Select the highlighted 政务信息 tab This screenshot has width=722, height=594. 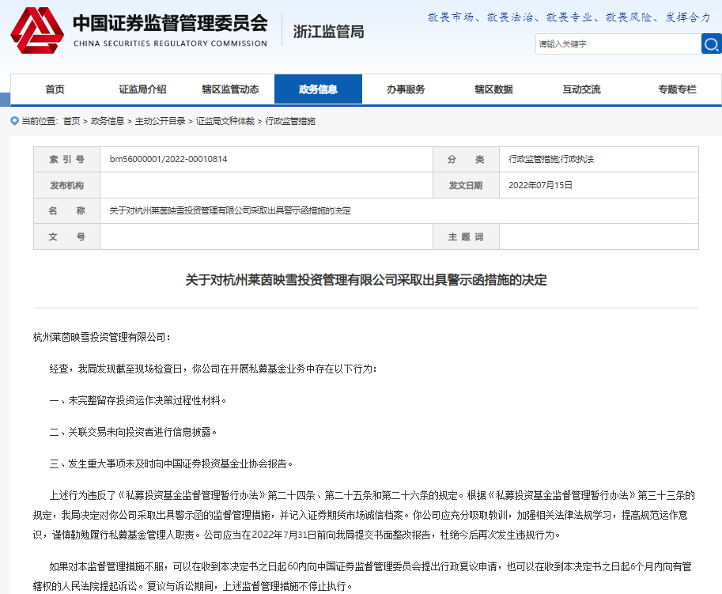318,89
